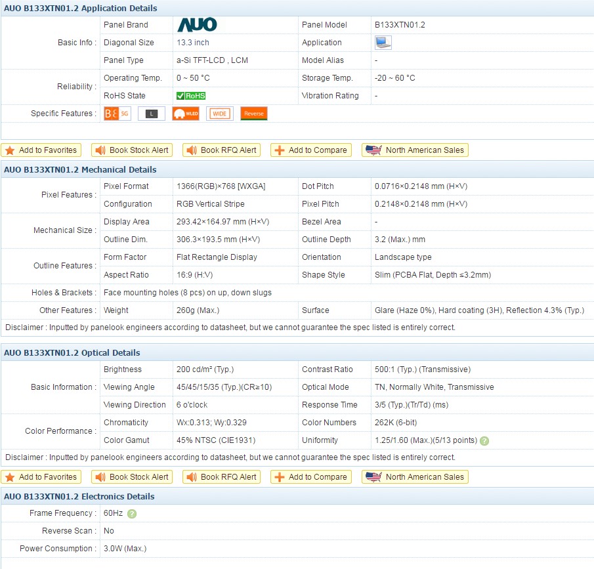594x569 pixels.
Task: Click the laptop application icon
Action: click(x=383, y=43)
